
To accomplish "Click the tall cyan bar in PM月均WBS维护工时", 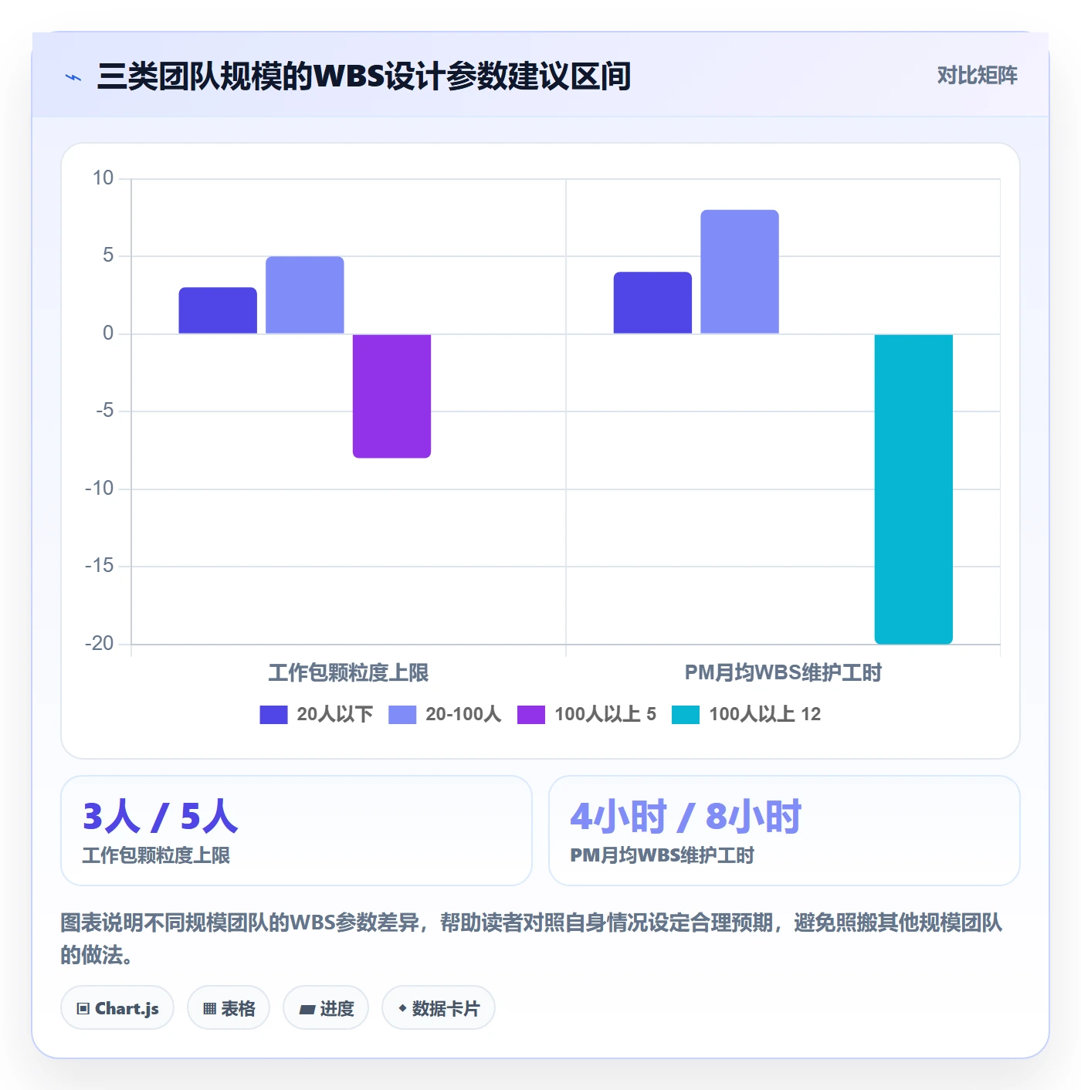I will click(913, 489).
